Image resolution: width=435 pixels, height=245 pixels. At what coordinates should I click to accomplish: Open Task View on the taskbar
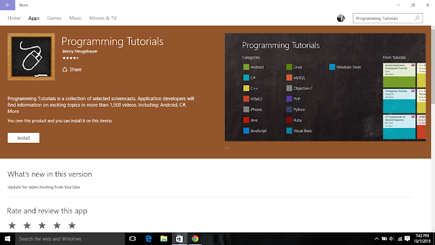tap(133, 239)
